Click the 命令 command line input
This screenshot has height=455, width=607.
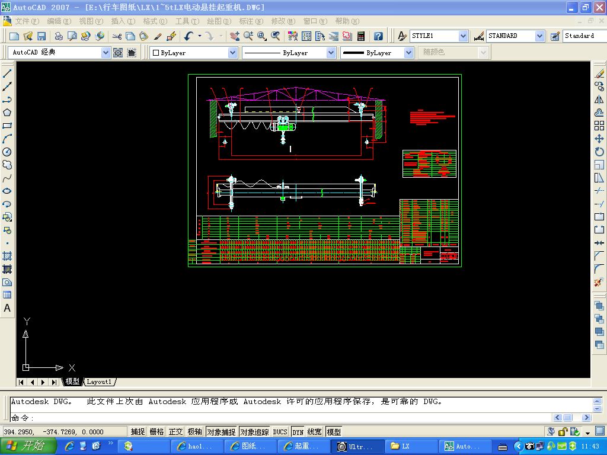point(296,418)
